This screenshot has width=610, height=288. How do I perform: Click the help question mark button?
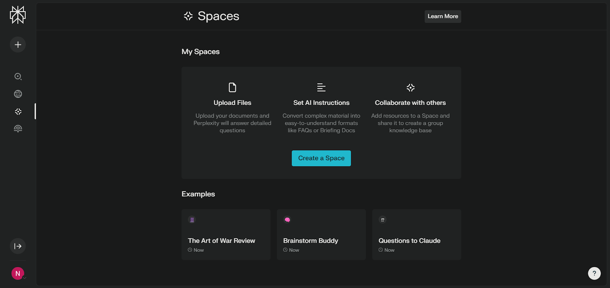tap(594, 273)
